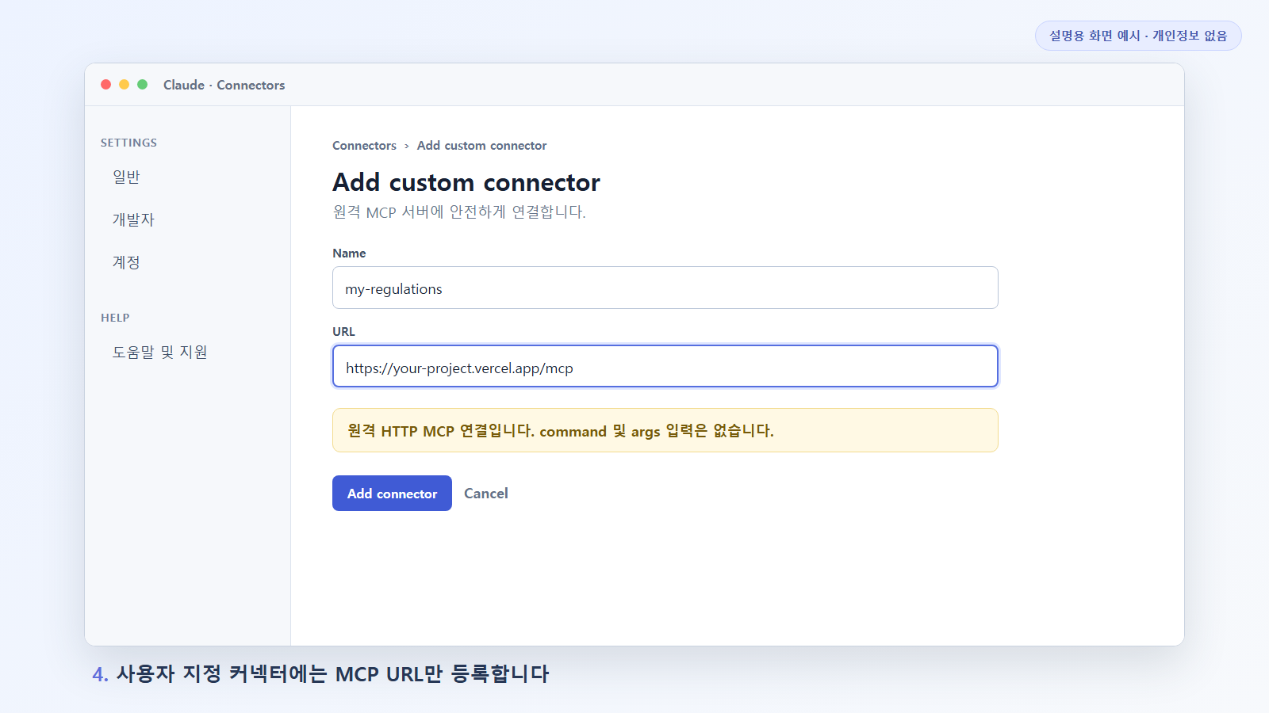Screen dimensions: 1269x713
Task: Click the yellow minimize window button
Action: tap(124, 84)
